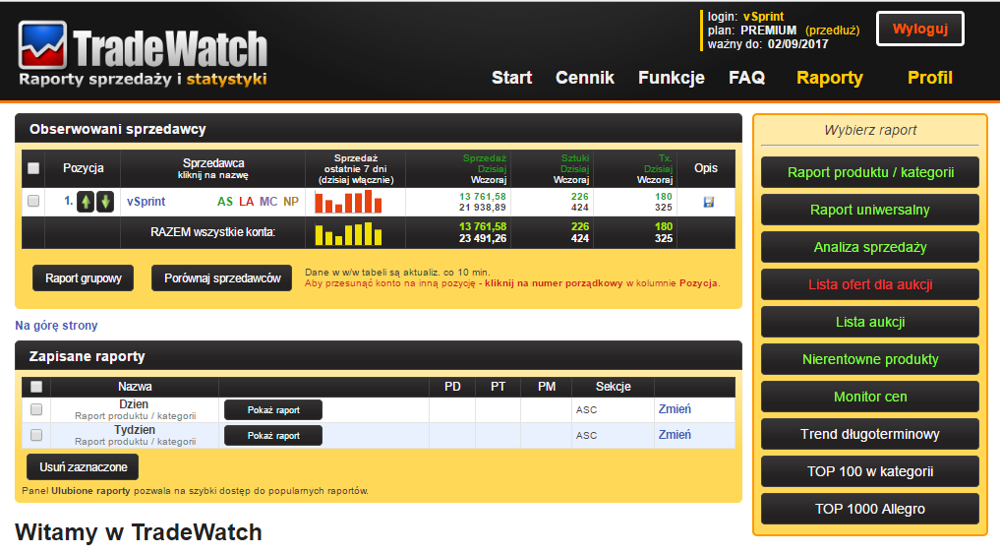Click the NP link for vSprint
1000x553 pixels.
[x=291, y=202]
